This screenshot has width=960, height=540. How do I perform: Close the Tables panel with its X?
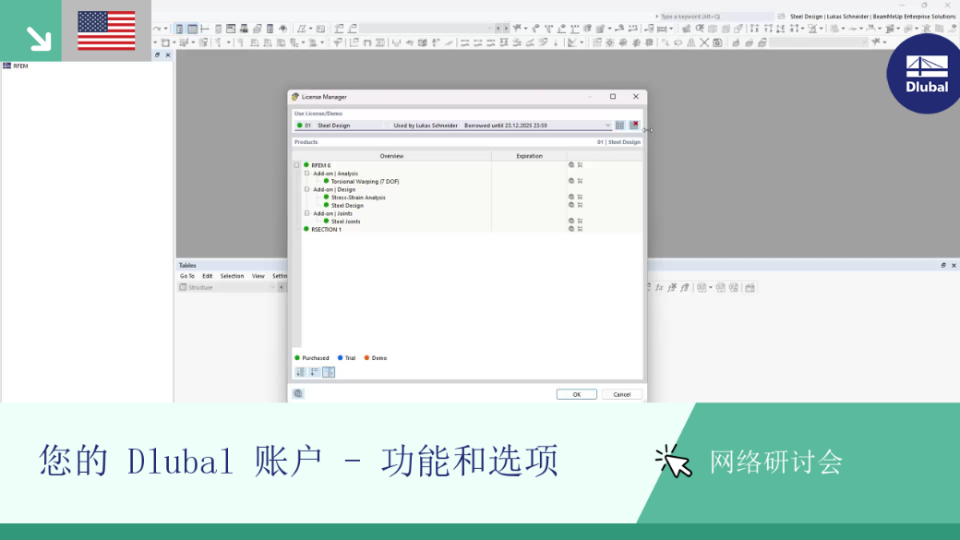(954, 266)
